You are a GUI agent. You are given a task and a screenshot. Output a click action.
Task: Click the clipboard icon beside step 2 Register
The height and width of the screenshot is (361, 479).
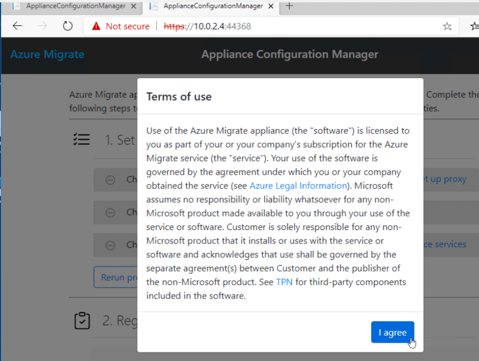tap(82, 321)
